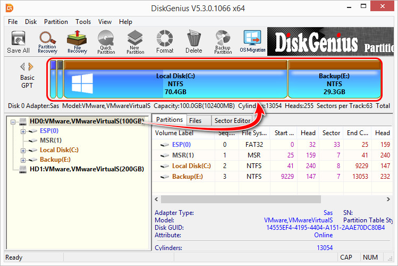Viewport: 398px width, 266px height.
Task: Select the Delete trash can icon
Action: click(x=193, y=42)
